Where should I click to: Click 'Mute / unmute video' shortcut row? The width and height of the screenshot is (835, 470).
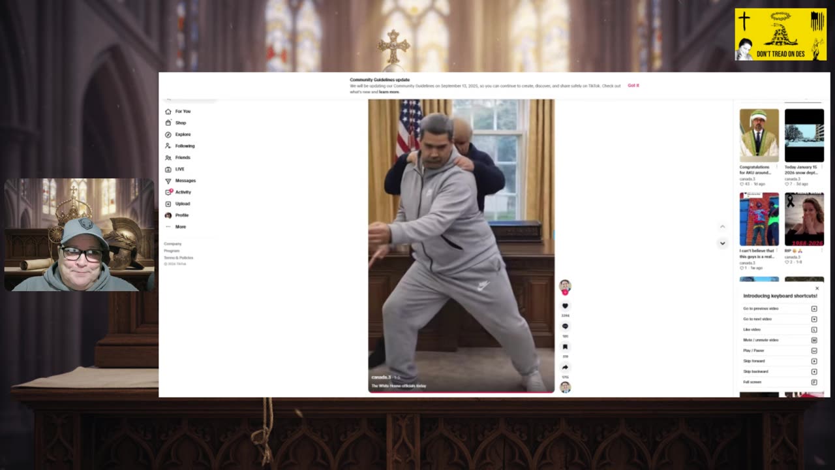click(780, 340)
